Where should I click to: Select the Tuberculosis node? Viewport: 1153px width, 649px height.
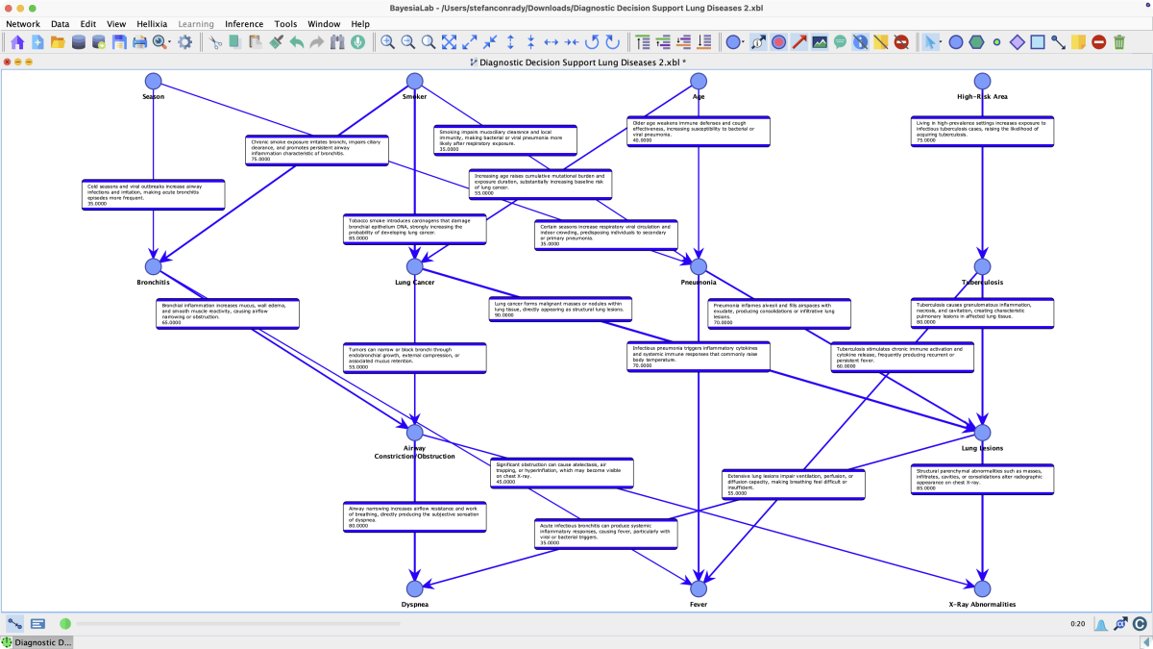982,266
